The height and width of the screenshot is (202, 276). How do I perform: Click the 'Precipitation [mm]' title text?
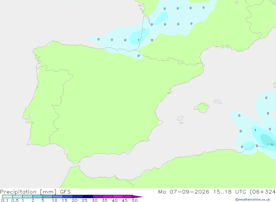28,192
